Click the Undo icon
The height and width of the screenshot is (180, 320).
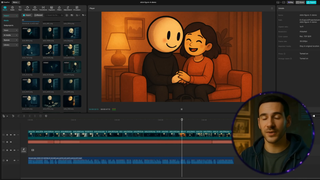13,116
